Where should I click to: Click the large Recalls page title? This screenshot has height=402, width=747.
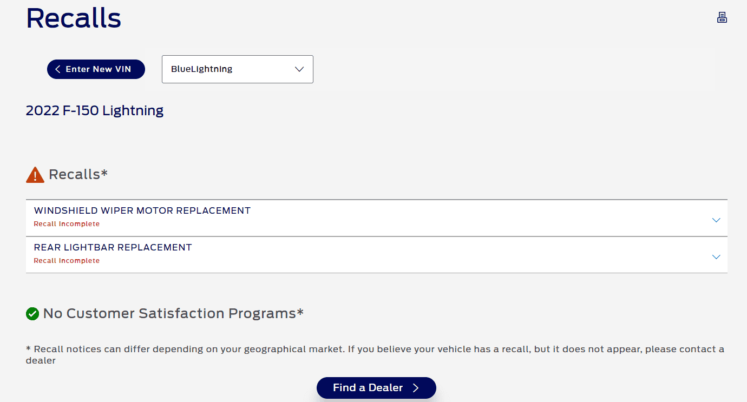tap(74, 18)
